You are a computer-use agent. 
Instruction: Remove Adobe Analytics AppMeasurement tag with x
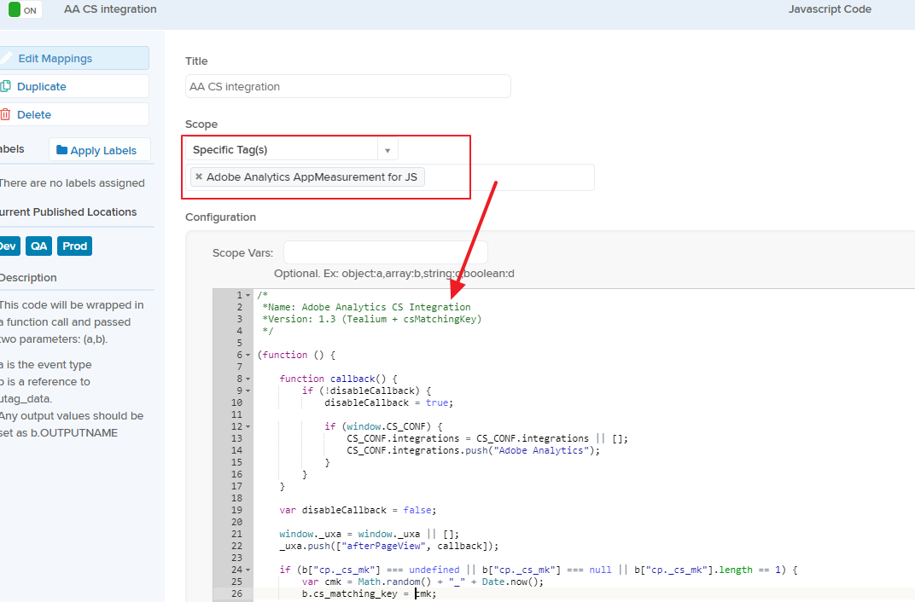pos(199,177)
